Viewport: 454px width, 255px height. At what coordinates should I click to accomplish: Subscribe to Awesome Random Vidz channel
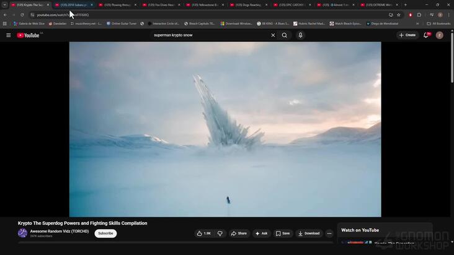point(105,233)
